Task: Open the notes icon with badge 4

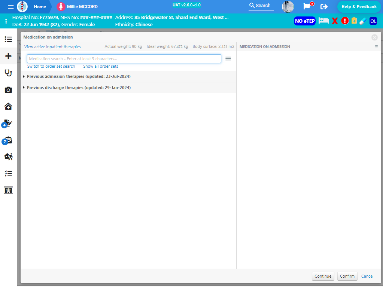Action: (x=7, y=123)
